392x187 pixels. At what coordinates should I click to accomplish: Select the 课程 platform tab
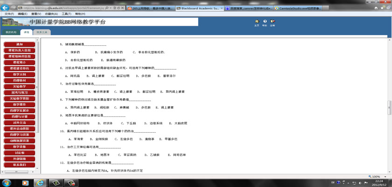coord(26,32)
